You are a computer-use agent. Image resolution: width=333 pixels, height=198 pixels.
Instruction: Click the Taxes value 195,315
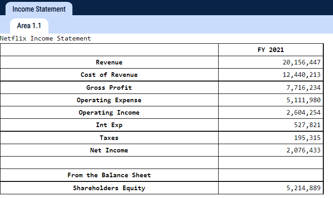307,138
